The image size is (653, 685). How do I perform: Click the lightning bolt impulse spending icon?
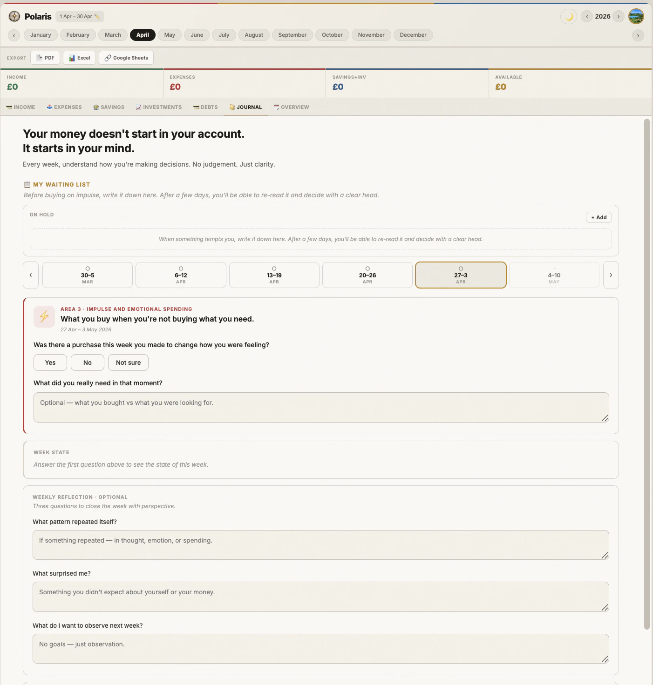coord(44,317)
